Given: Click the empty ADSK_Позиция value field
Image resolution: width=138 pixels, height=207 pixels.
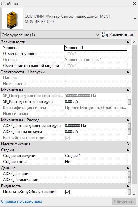Looking at the screenshot, I should pyautogui.click(x=96, y=174).
